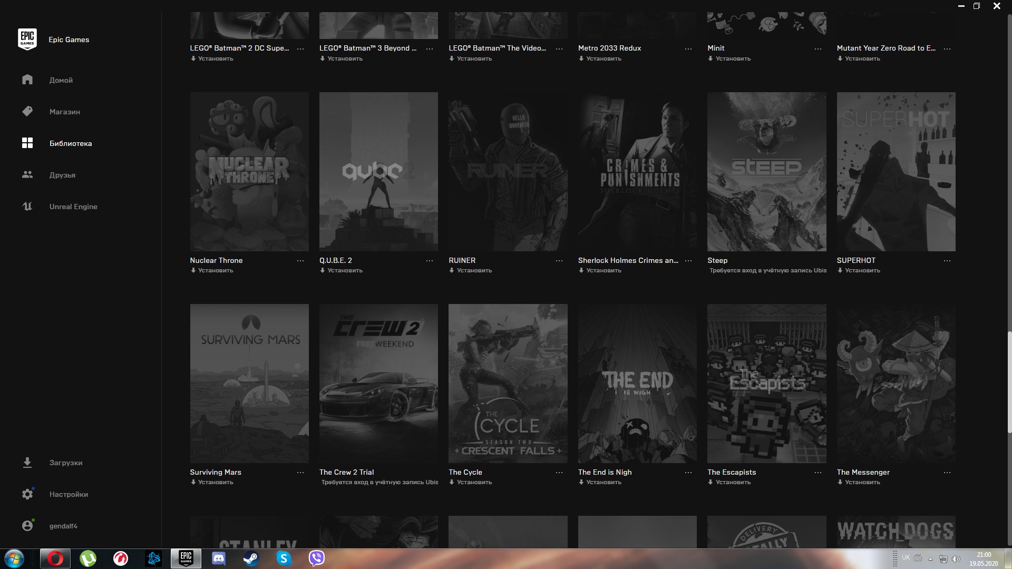
Task: Click Установить under RUINER
Action: click(x=471, y=270)
